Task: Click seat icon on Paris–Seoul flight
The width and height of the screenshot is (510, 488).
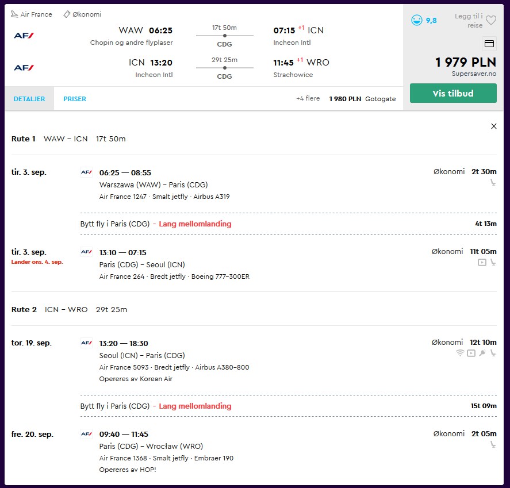Action: 493,262
